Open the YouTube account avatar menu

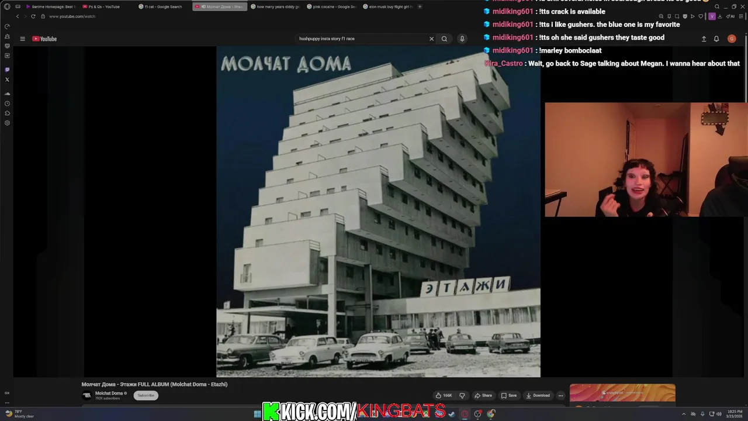pos(732,39)
